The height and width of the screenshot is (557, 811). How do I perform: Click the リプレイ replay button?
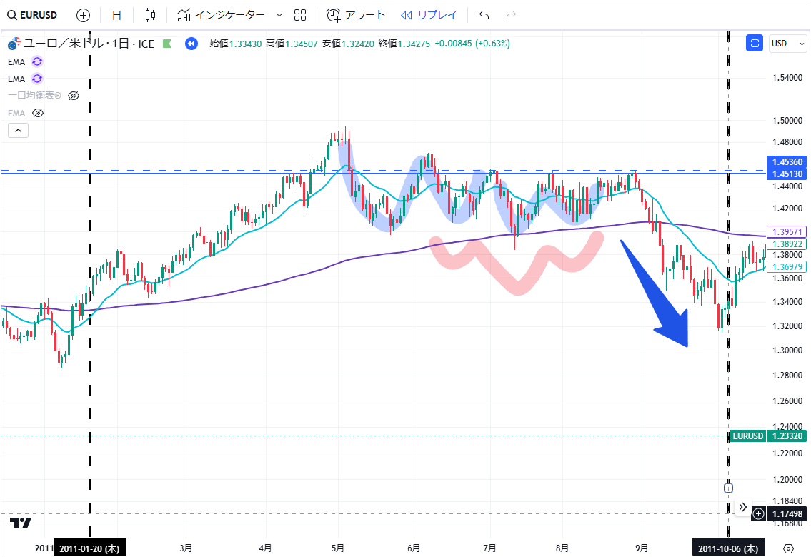(429, 15)
